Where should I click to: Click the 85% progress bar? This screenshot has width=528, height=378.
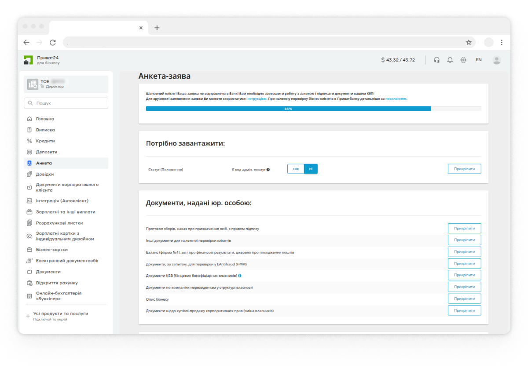(x=288, y=109)
